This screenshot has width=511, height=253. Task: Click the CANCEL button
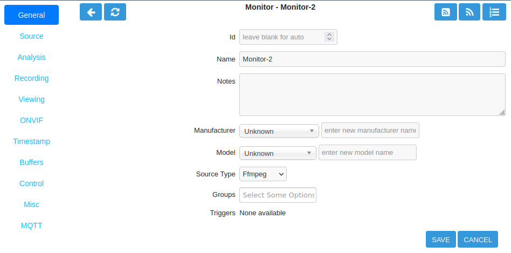(478, 240)
